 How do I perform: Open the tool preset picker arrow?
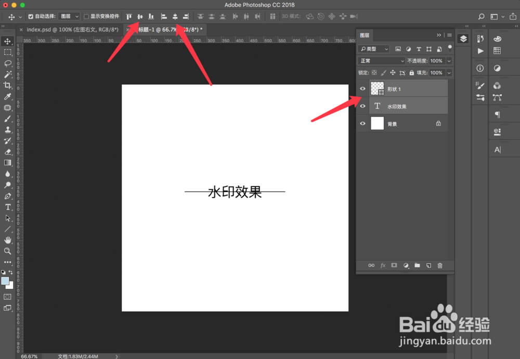point(20,17)
